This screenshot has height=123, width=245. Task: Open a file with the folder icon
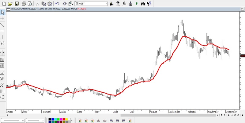coord(10,4)
